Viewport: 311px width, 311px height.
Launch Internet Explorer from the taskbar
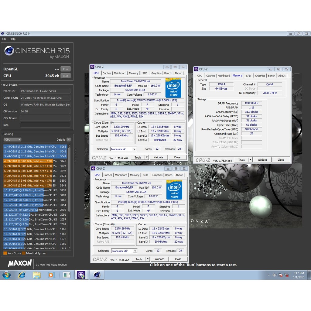click(x=22, y=275)
